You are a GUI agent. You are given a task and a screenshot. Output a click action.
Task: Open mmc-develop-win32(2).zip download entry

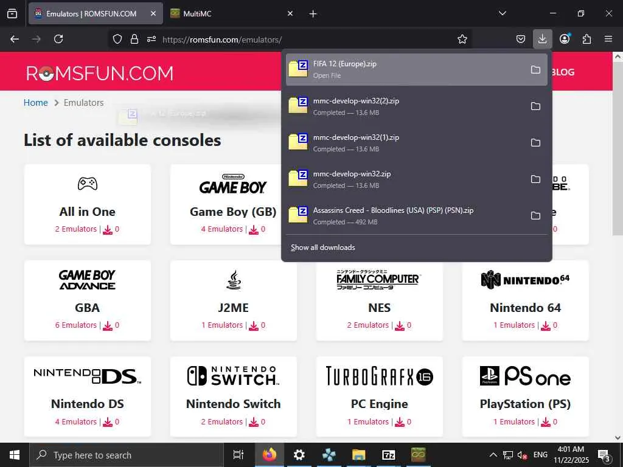point(416,106)
